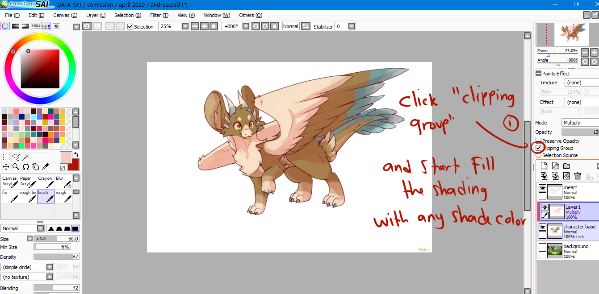
Task: Hide Layer1 using its eye icon
Action: (x=545, y=207)
